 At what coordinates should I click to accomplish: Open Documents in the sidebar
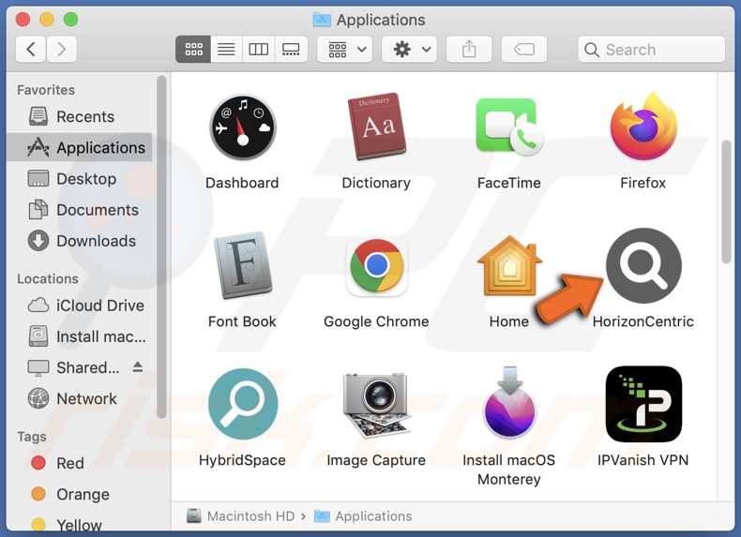tap(80, 210)
